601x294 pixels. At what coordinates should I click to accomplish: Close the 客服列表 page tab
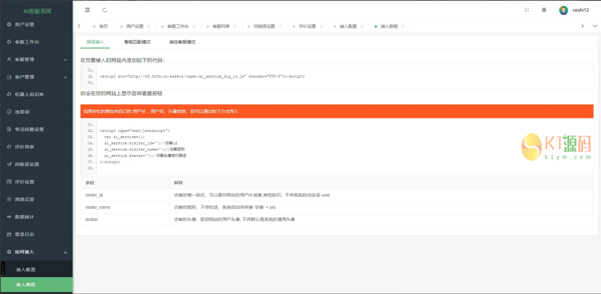(x=235, y=27)
